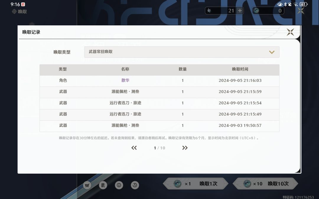Tap the 唤取10次 ten pull button
319x199 pixels.
265,184
